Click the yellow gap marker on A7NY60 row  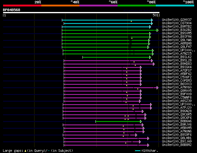tap(138, 89)
